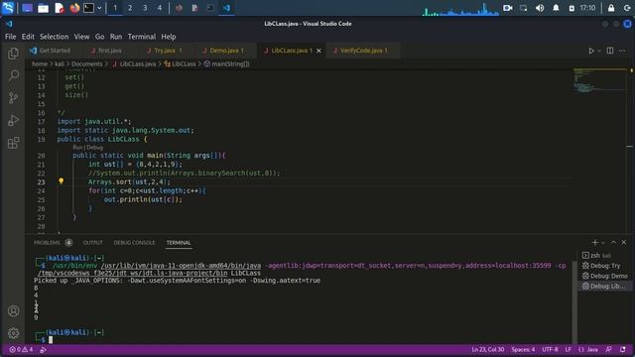The width and height of the screenshot is (635, 357).
Task: Click the Run CodeLens above main
Action: click(x=77, y=148)
